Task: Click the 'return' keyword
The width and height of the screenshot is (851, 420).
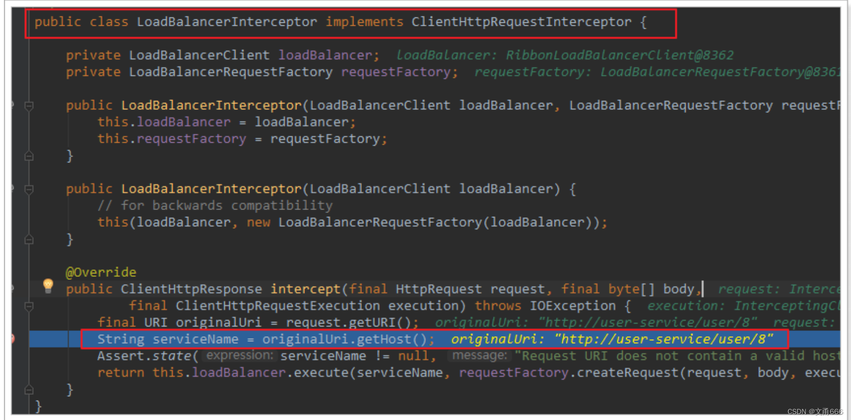Action: (x=121, y=372)
